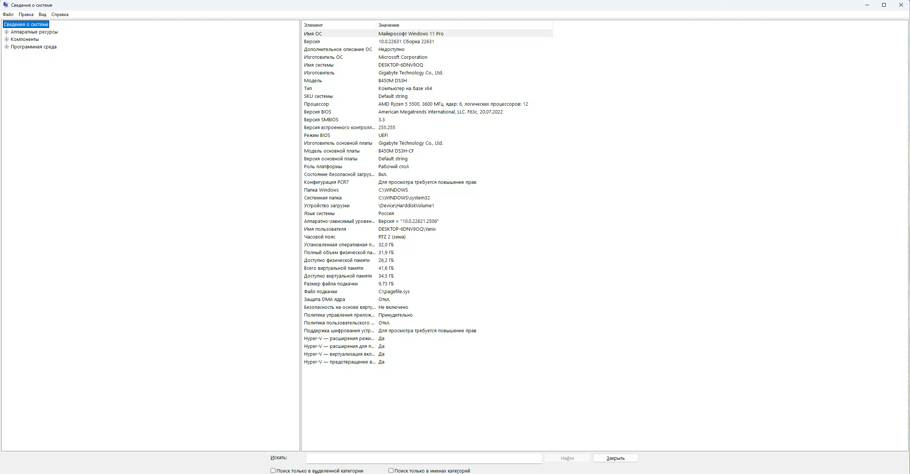Screen dimensions: 910x474
Task: Click the Принудительно policy value
Action: pos(395,315)
